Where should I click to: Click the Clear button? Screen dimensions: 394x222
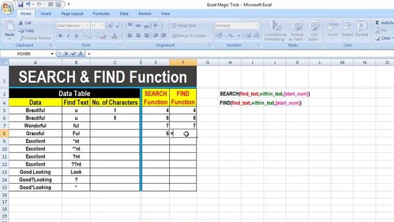tap(384, 38)
